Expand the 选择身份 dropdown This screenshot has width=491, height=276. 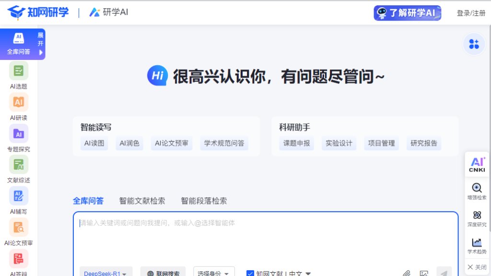[214, 273]
